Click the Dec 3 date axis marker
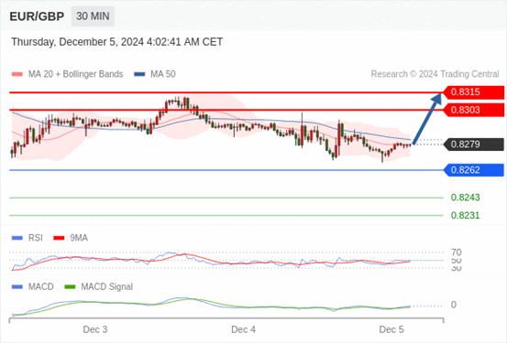 pos(95,329)
